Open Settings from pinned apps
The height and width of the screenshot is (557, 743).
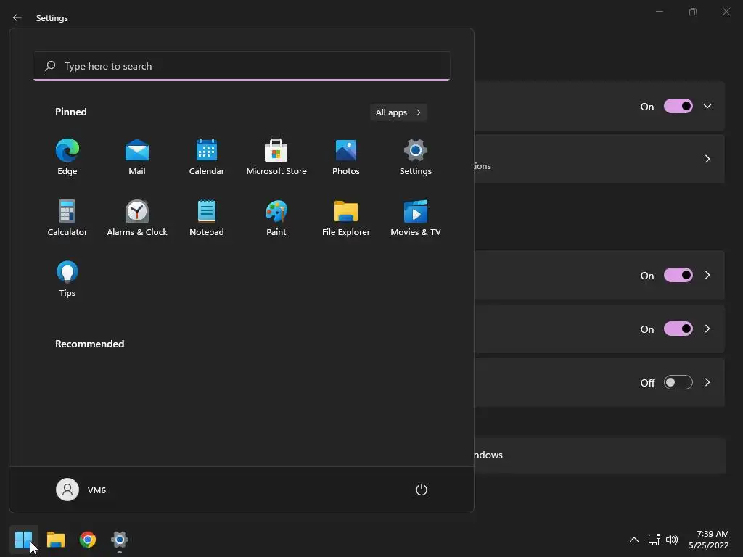pos(416,157)
